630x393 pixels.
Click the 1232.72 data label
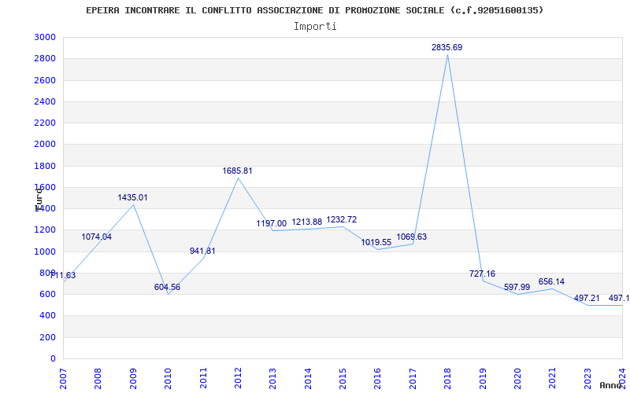(341, 220)
